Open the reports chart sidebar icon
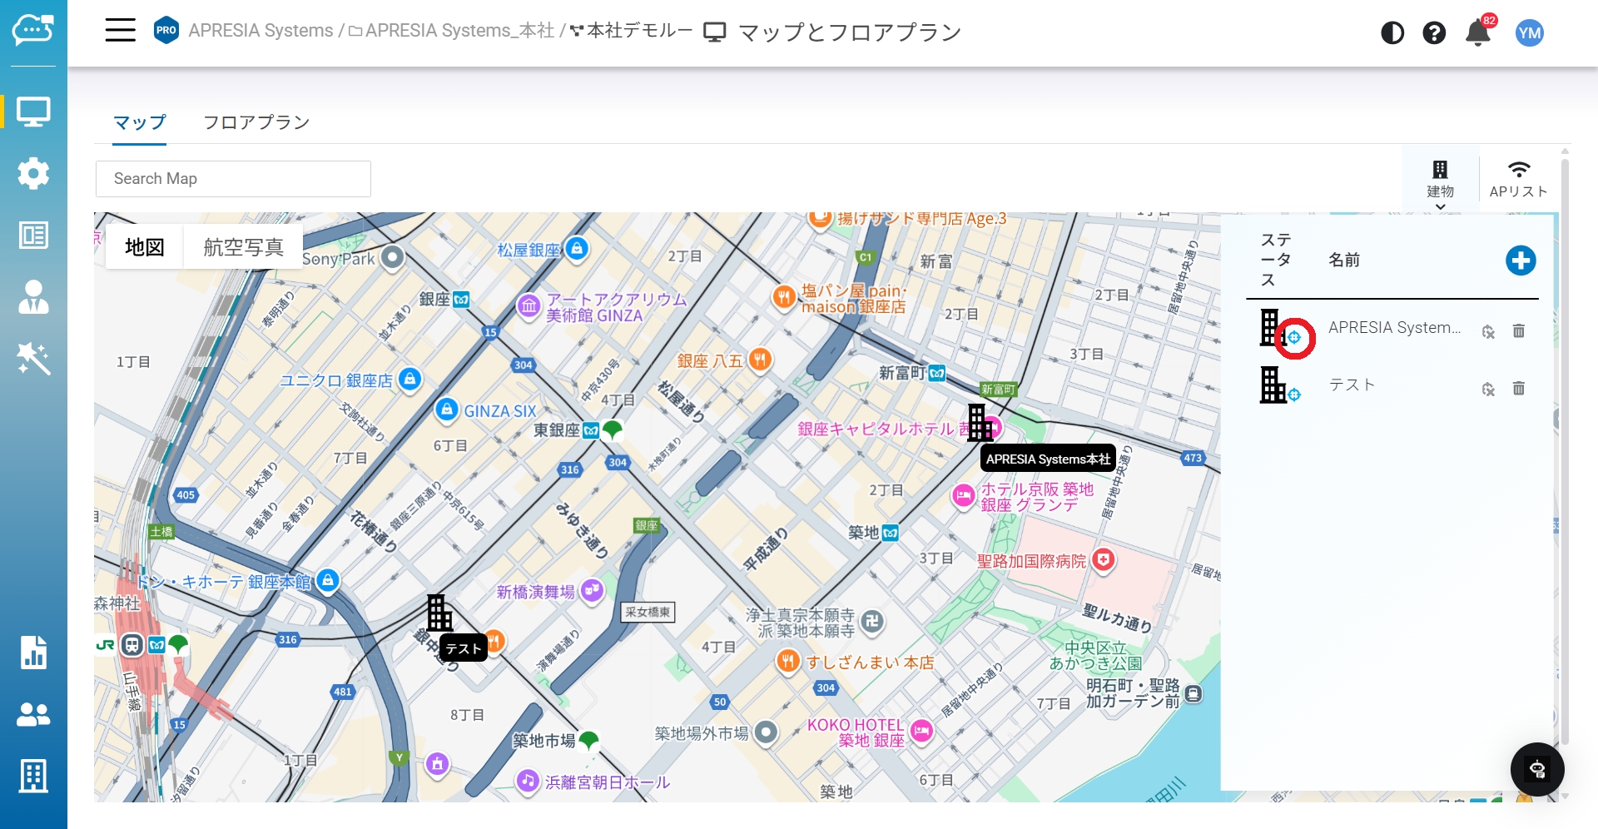This screenshot has height=829, width=1598. coord(33,653)
